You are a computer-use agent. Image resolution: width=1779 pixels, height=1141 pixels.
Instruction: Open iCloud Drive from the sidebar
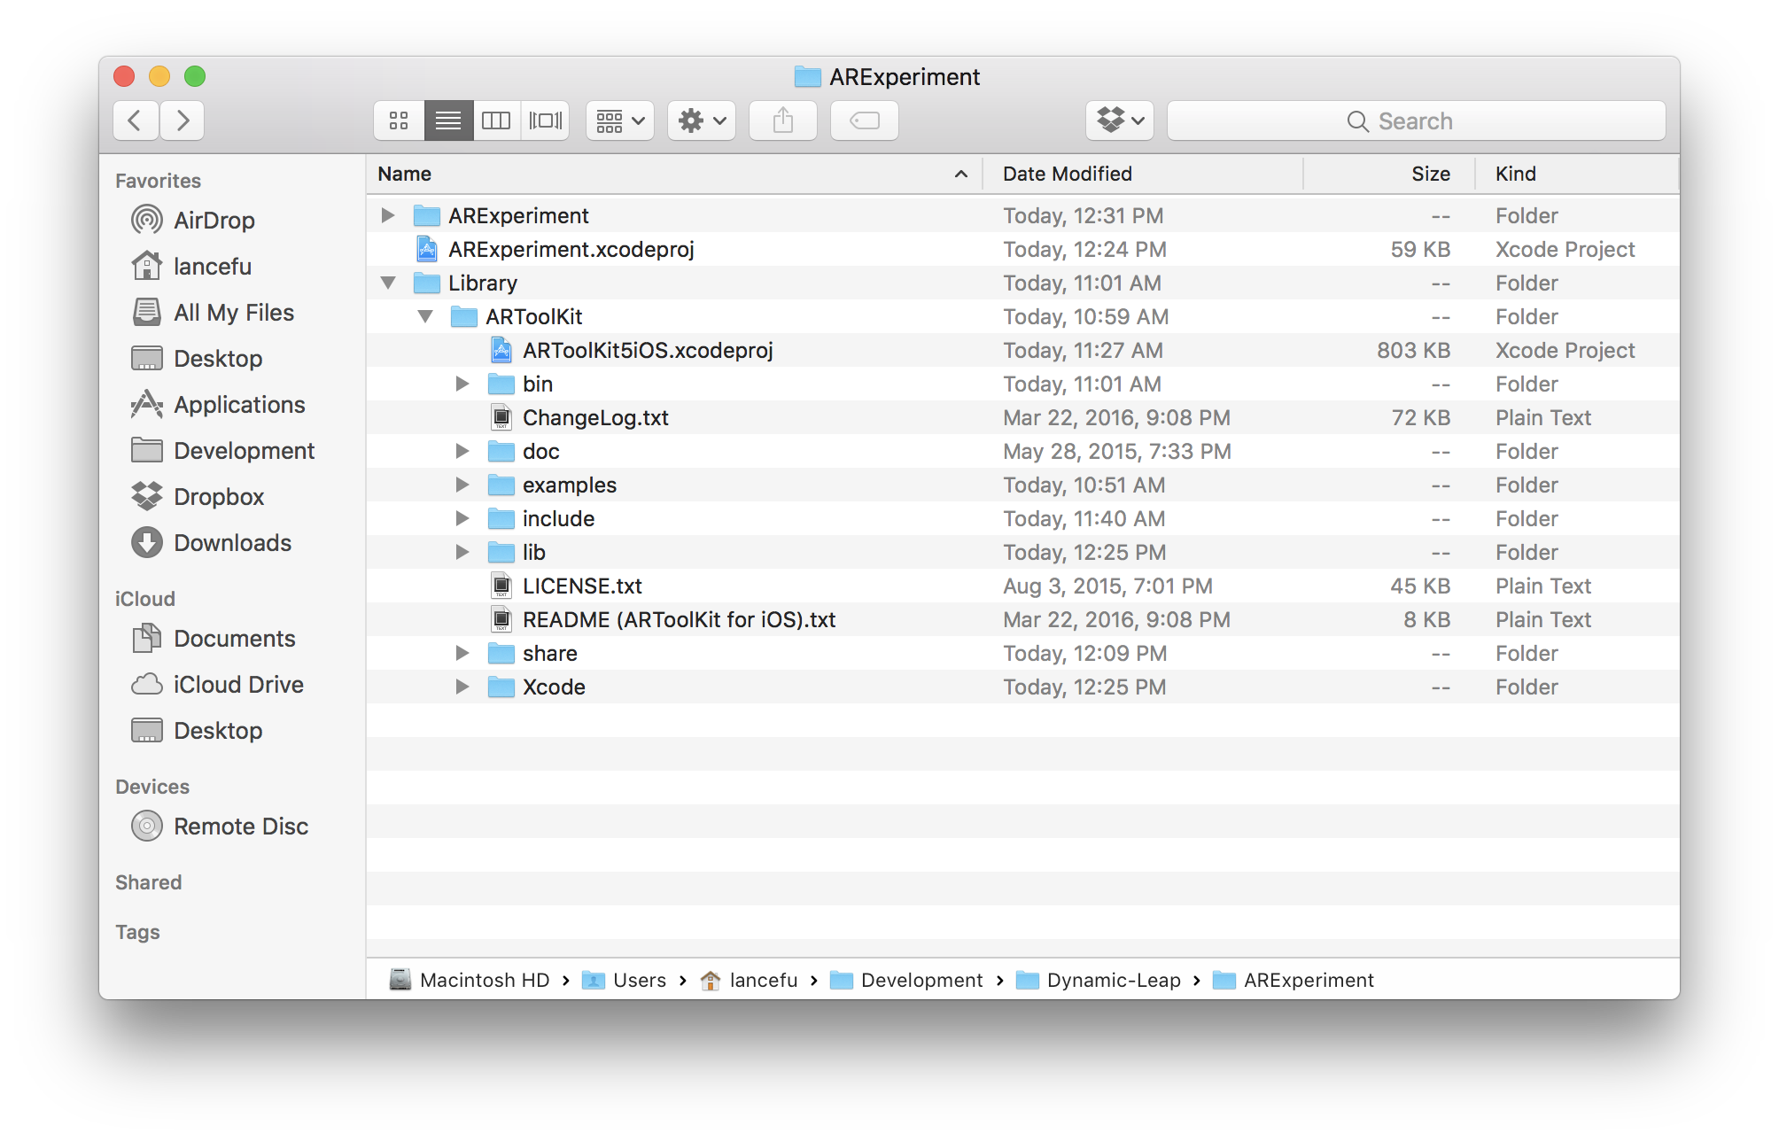click(x=238, y=685)
